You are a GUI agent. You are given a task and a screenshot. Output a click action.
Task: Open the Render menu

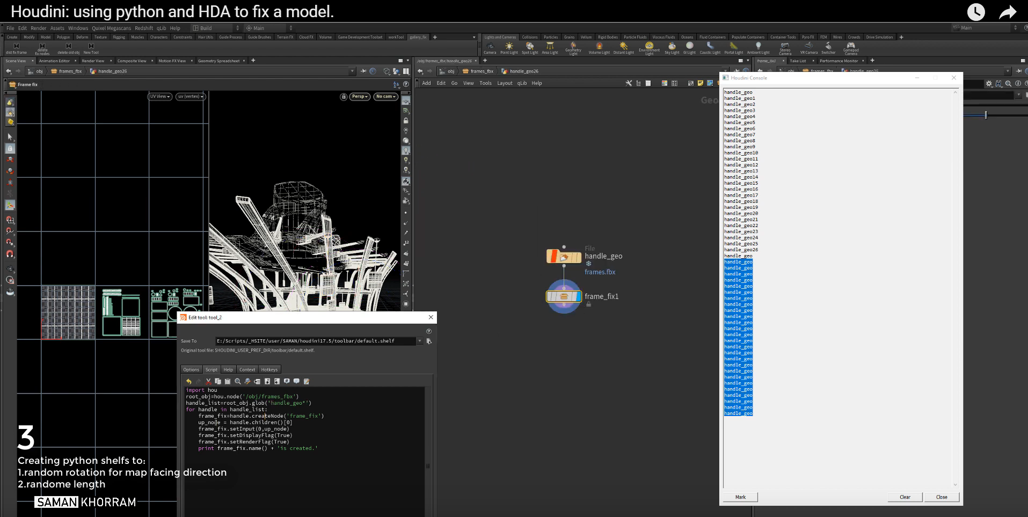pyautogui.click(x=38, y=28)
